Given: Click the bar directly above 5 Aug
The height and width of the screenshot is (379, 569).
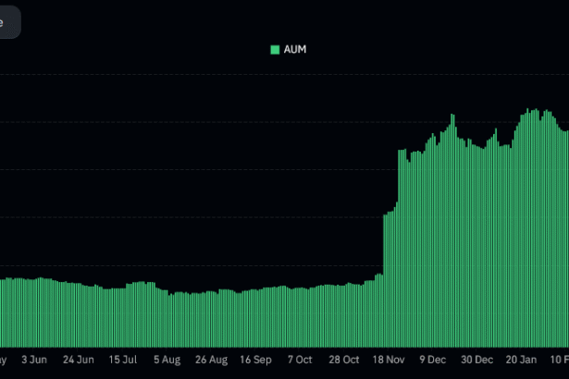Looking at the screenshot, I should (x=167, y=319).
